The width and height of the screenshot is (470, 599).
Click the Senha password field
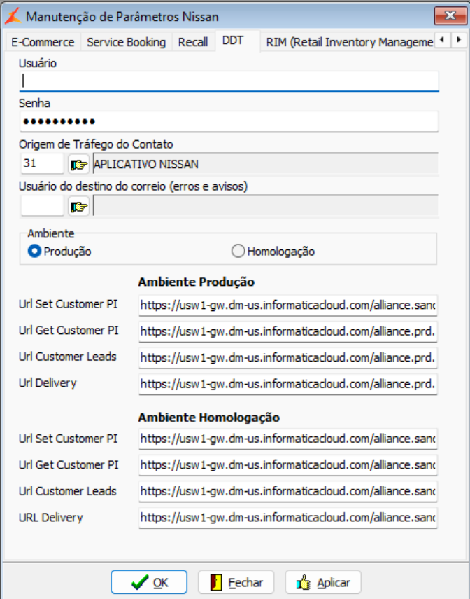click(x=229, y=122)
